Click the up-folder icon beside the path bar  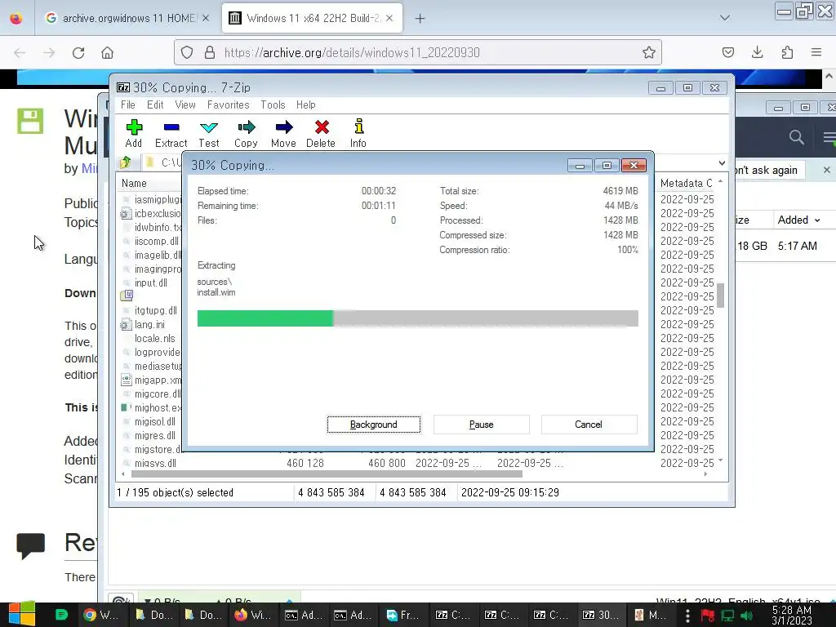[x=126, y=162]
